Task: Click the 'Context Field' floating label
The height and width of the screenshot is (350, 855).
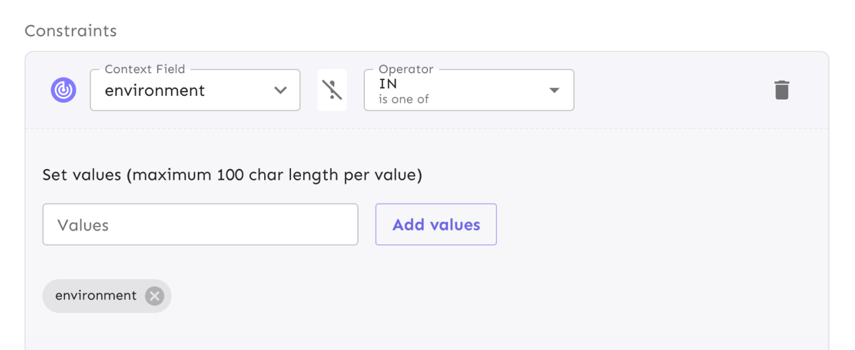Action: tap(145, 69)
